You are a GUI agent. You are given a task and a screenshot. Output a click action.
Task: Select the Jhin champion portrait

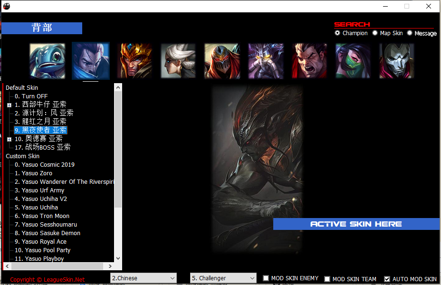click(396, 61)
